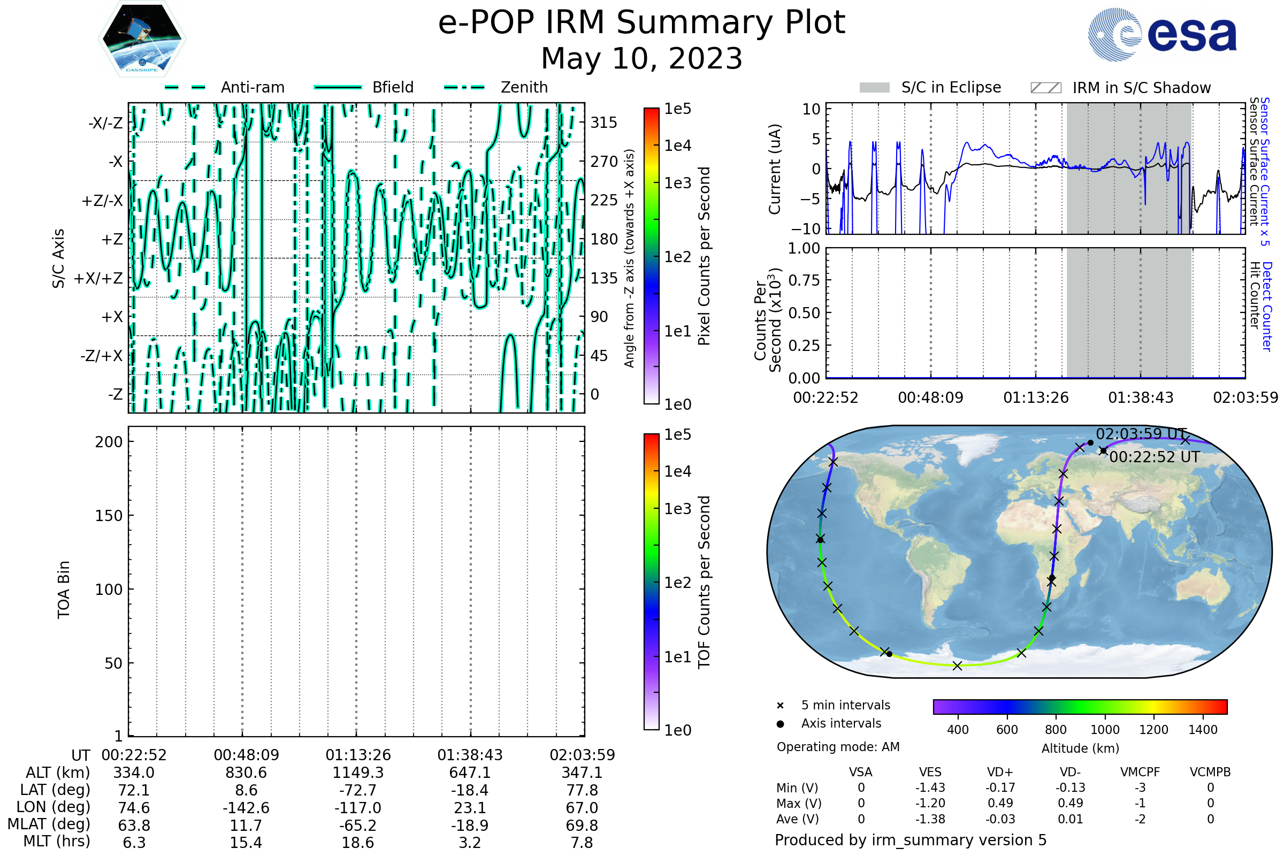Screen dimensions: 1284x856
Task: Click the Anti-ram dashed legend line
Action: click(x=185, y=87)
